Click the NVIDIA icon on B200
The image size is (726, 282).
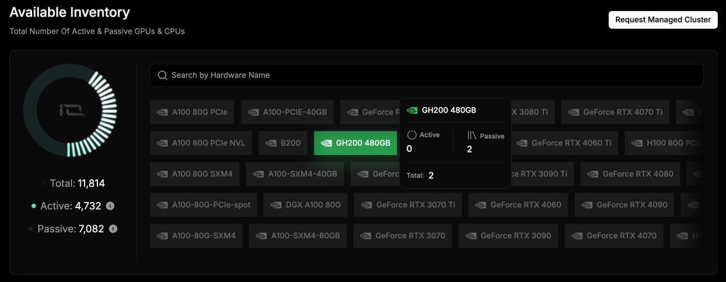(271, 143)
